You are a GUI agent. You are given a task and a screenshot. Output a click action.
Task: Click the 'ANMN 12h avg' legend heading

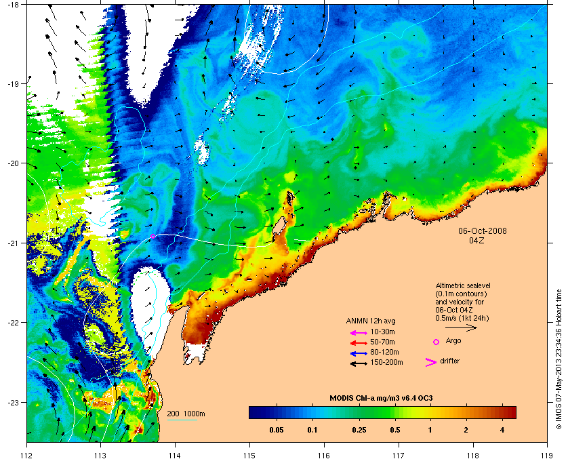(x=371, y=321)
